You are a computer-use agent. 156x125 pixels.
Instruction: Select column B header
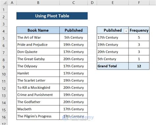coord(38,3)
